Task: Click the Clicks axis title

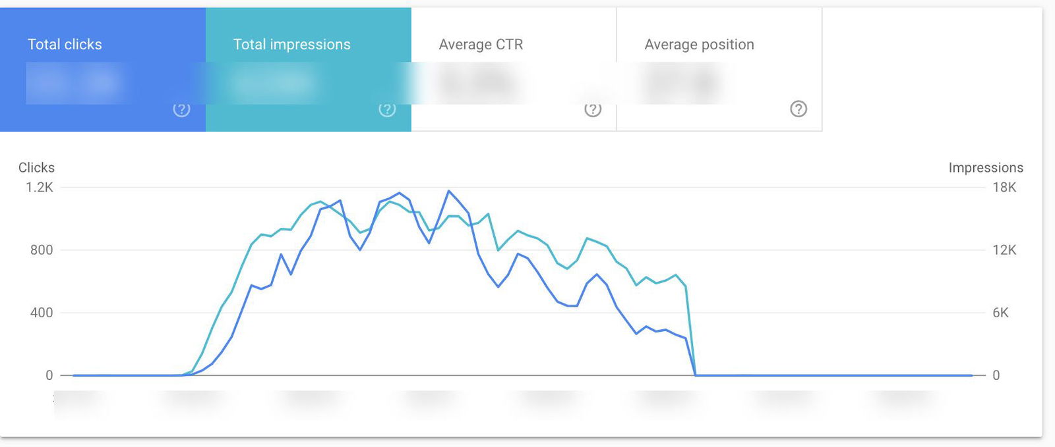Action: click(36, 167)
